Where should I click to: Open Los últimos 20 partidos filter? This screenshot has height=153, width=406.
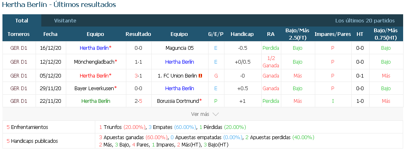pyautogui.click(x=365, y=21)
